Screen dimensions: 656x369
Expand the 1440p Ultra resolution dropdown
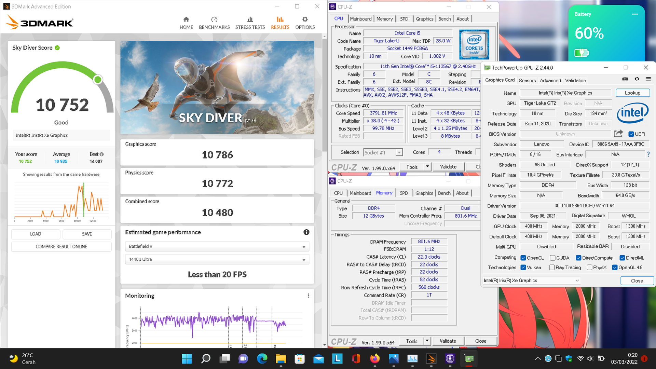click(217, 259)
